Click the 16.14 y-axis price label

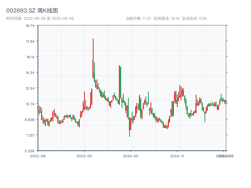tap(30, 57)
